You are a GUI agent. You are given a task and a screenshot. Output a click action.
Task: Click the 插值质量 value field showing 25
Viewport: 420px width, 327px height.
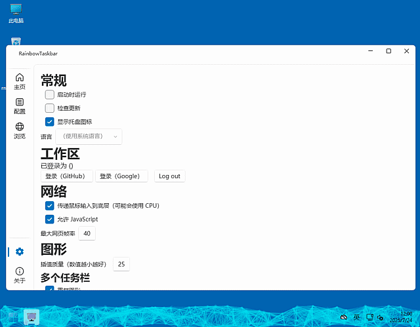point(121,264)
